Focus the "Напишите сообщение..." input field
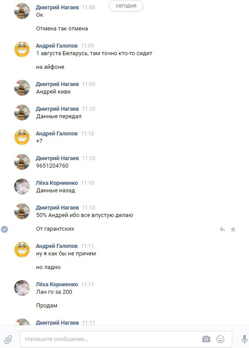249x348 pixels. click(111, 339)
